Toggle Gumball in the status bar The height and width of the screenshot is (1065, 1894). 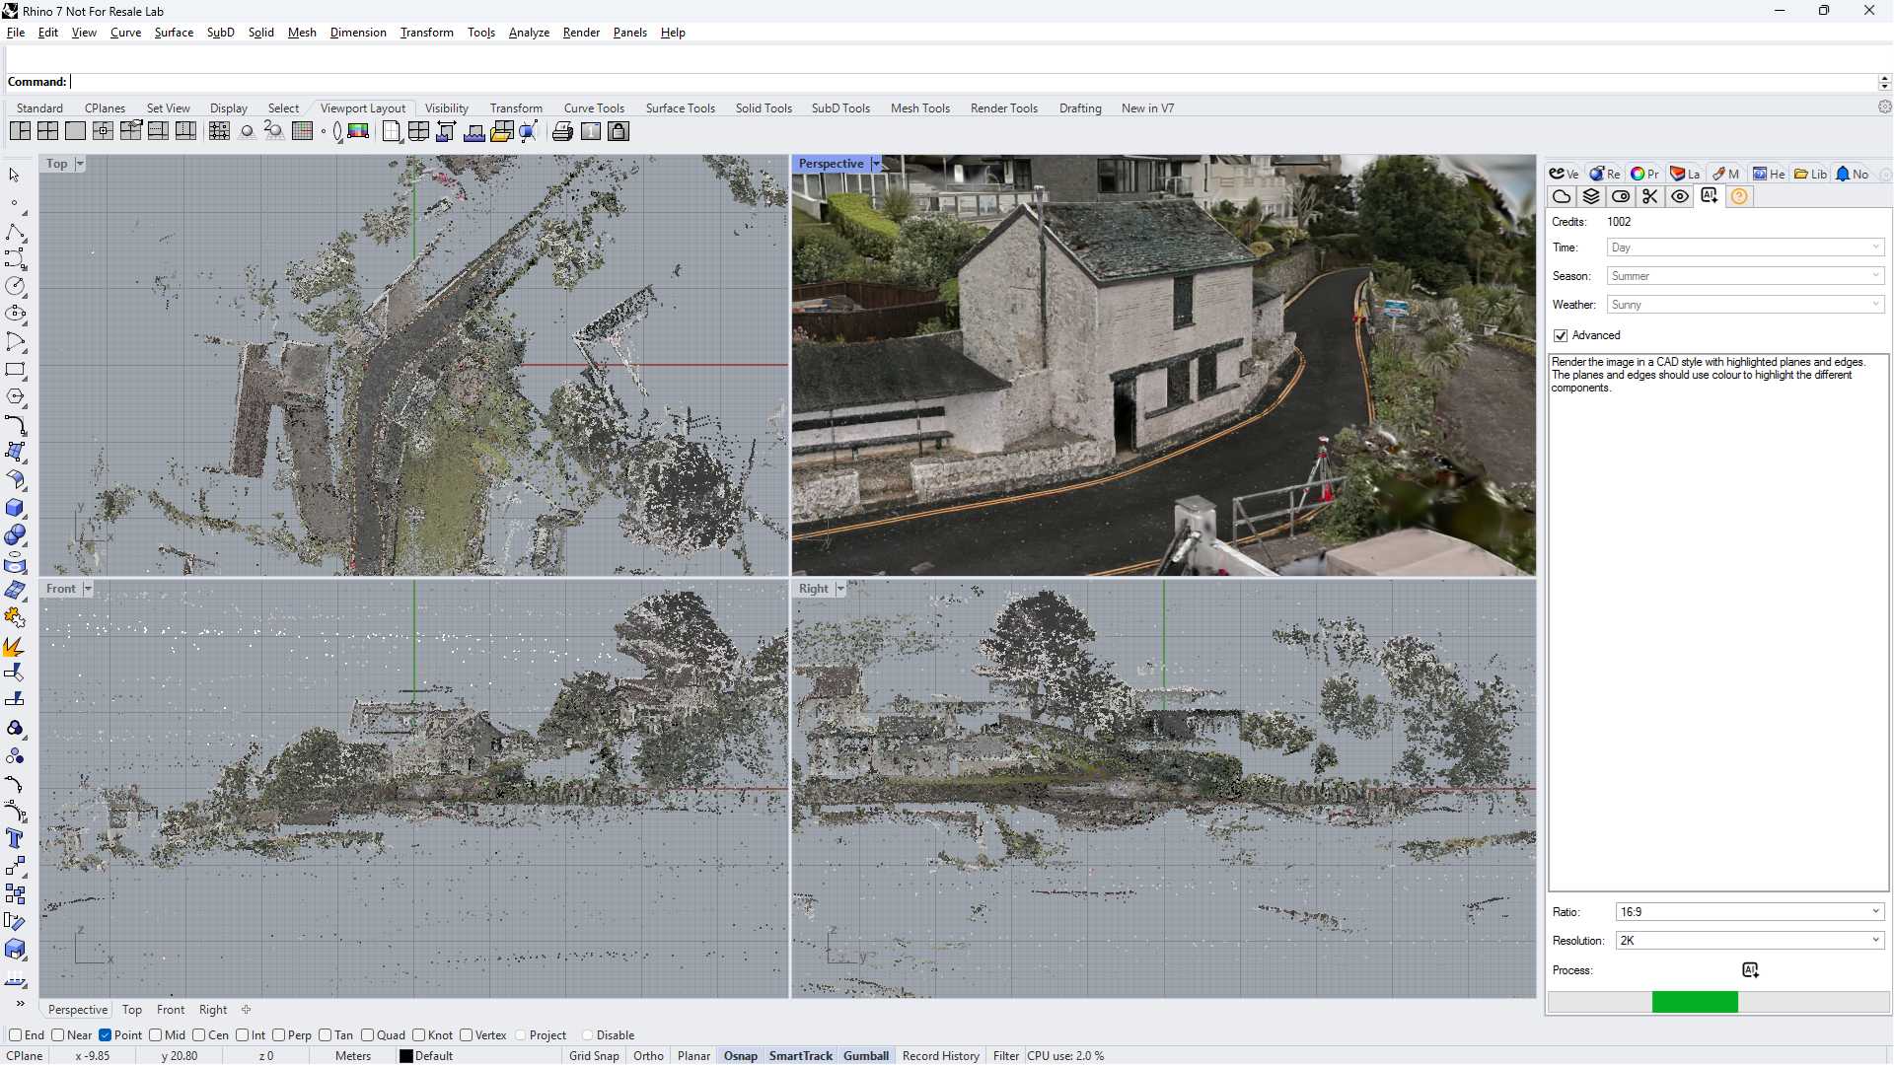(865, 1055)
